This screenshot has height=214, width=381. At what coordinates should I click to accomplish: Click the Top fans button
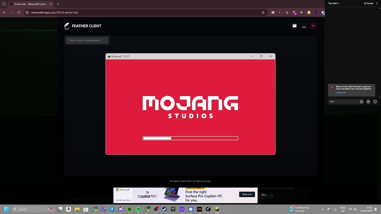[368, 4]
